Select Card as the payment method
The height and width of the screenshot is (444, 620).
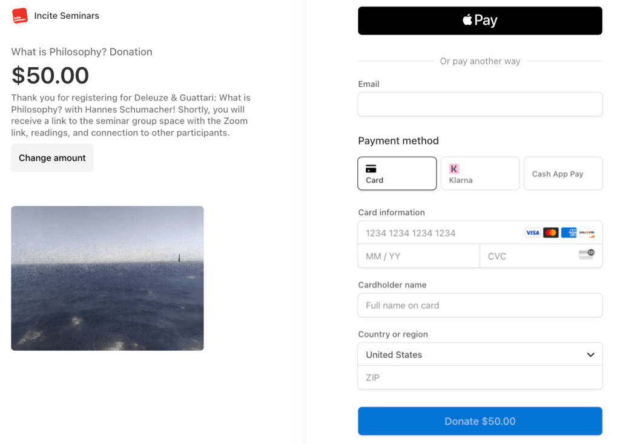pos(397,174)
